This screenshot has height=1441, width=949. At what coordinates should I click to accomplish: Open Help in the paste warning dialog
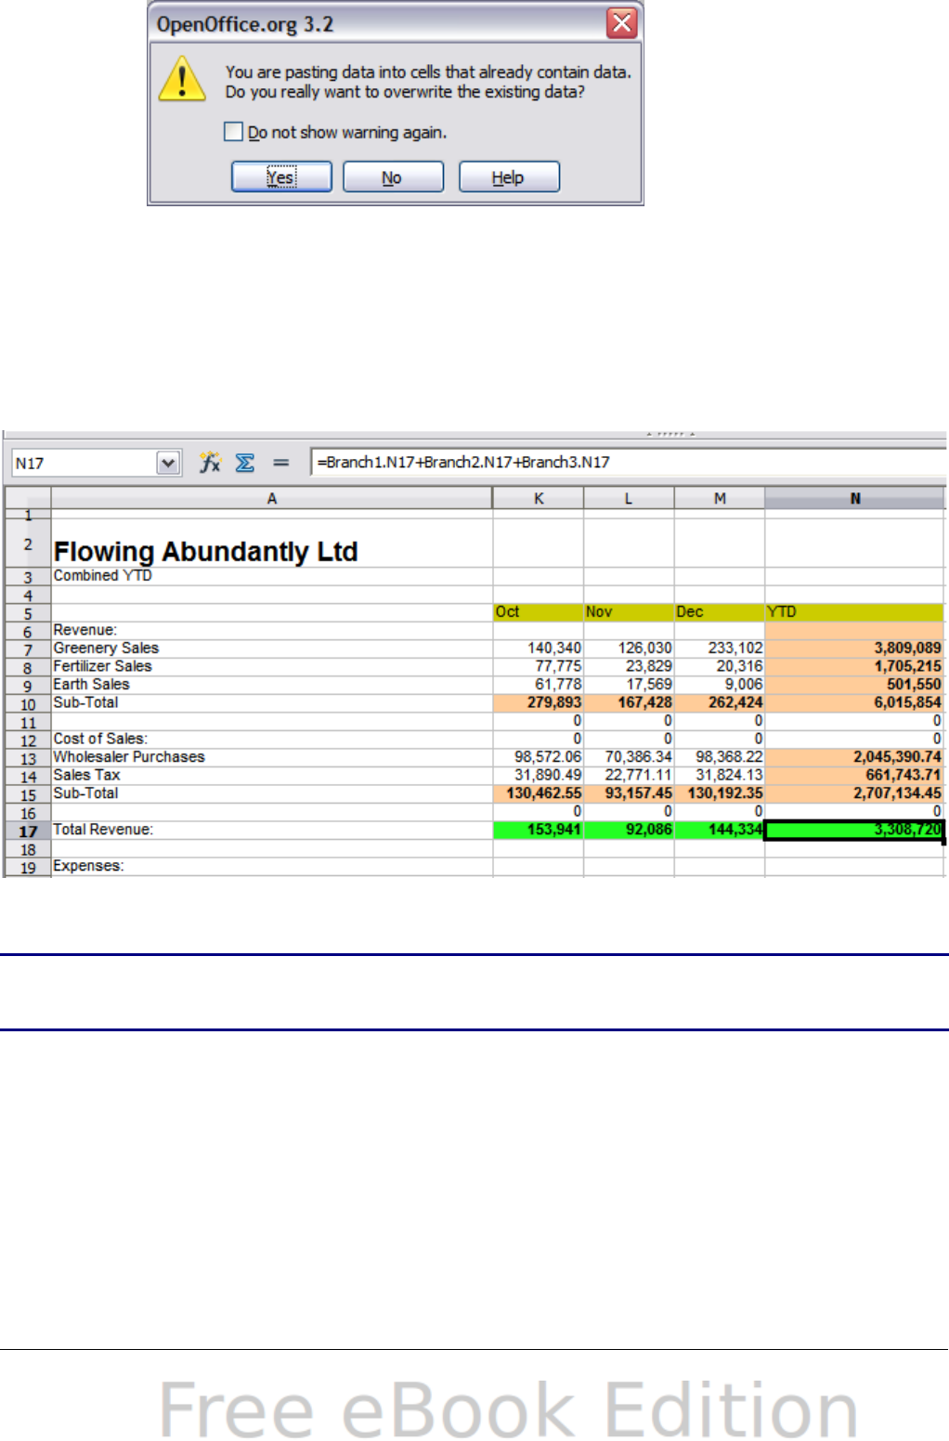509,177
